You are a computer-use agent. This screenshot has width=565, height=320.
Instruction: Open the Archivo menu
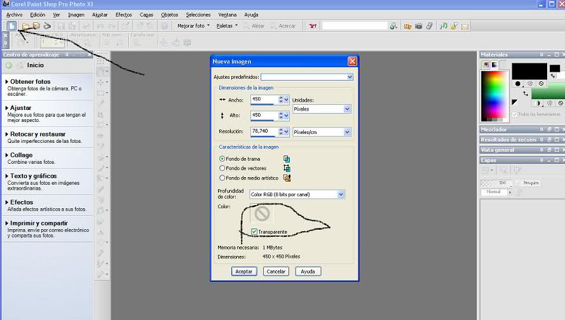tap(14, 15)
